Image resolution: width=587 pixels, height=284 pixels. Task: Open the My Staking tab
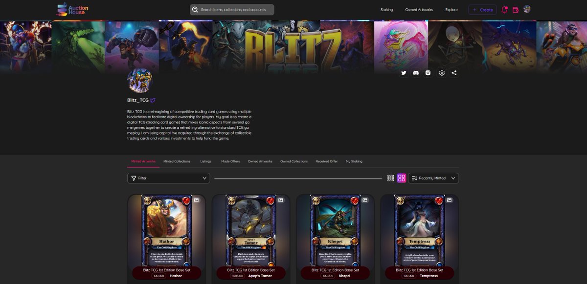tap(354, 161)
